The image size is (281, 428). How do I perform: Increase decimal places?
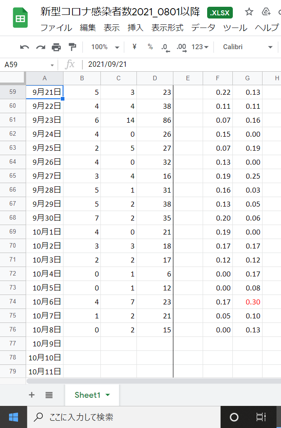(181, 47)
